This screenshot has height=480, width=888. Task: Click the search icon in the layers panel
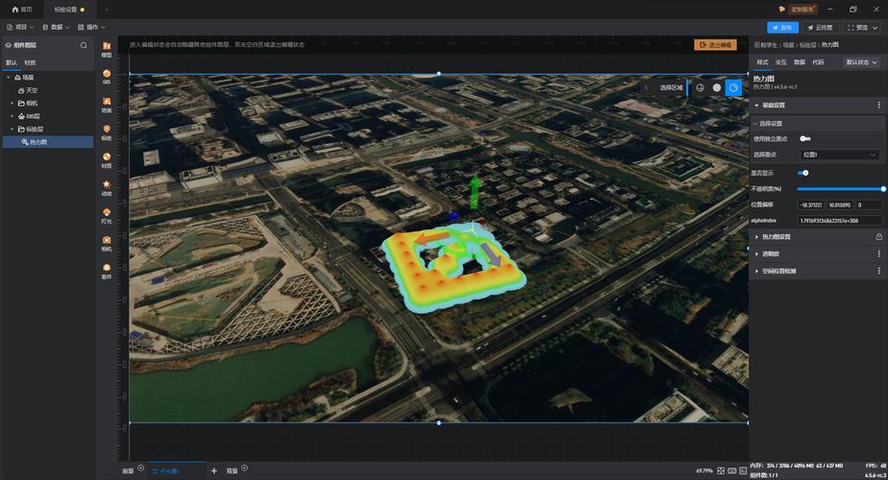tap(84, 45)
